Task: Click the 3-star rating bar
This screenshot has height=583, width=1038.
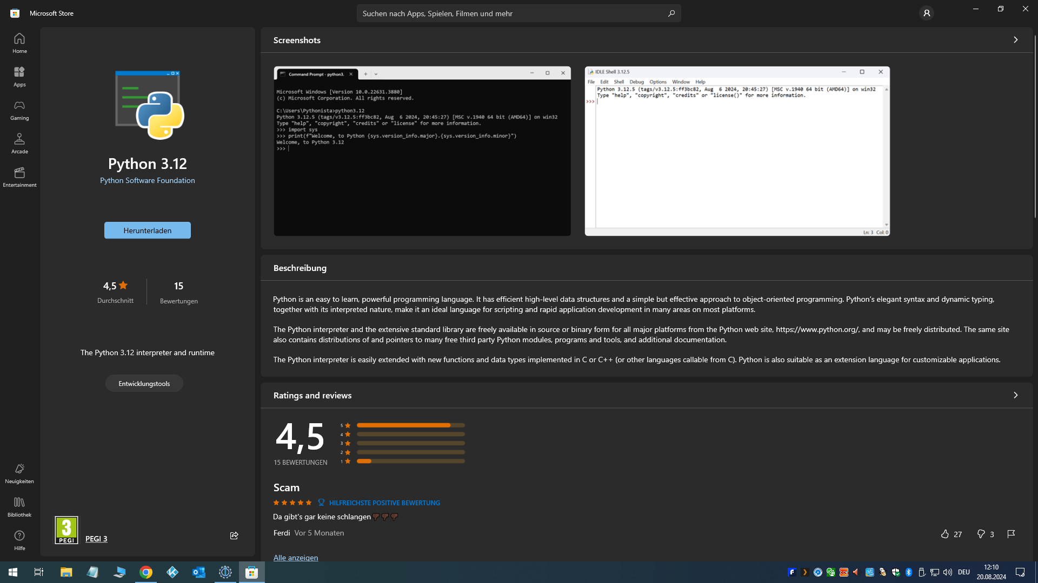Action: pos(411,443)
